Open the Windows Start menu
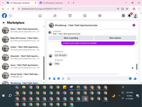Viewport: 142px width, 107px height. (3, 96)
